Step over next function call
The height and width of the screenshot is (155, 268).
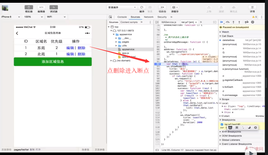coord(228,22)
